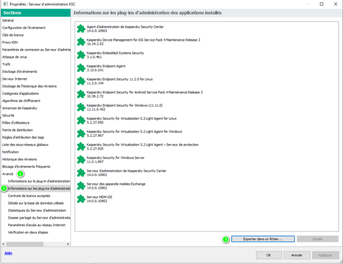Click the Kaspersky Embedded Systems Security icon

coord(81,55)
